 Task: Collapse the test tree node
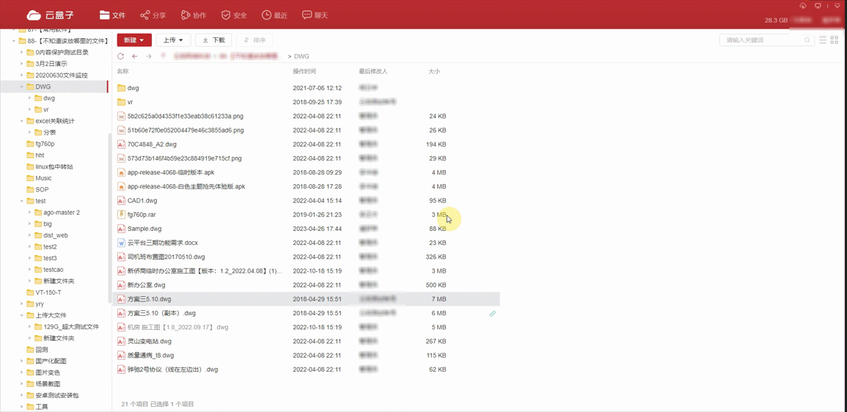click(21, 201)
